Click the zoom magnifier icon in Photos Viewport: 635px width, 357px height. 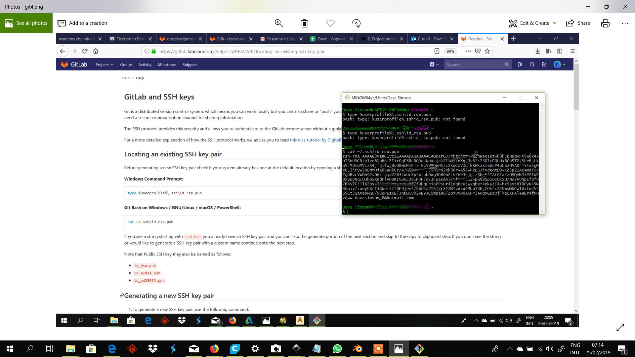coord(279,23)
